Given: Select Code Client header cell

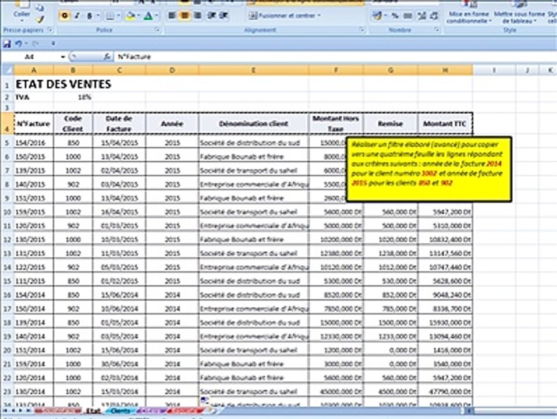Looking at the screenshot, I should (73, 123).
